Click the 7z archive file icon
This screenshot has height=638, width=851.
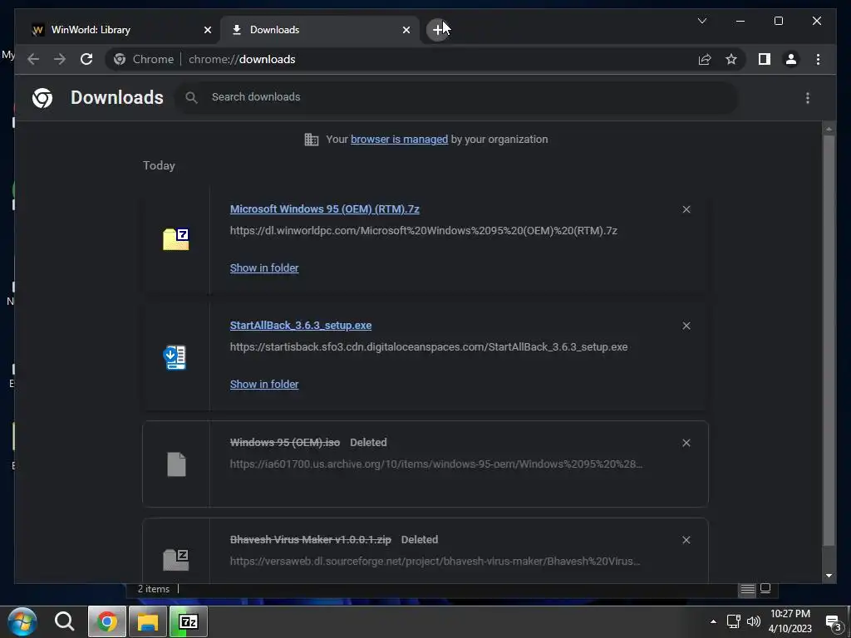tap(176, 239)
